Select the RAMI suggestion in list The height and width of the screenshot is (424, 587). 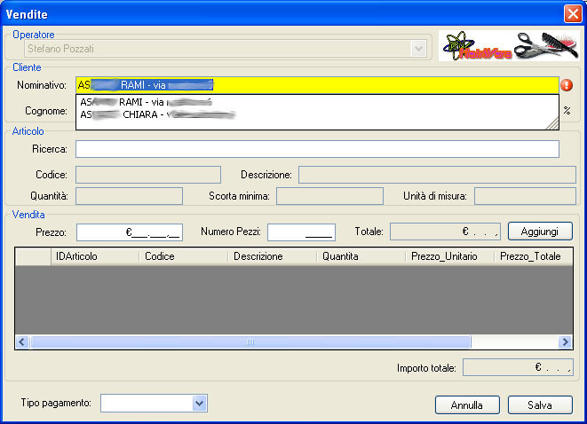click(x=317, y=102)
